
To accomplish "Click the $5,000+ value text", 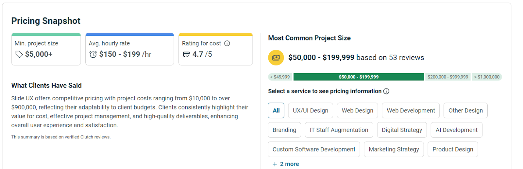I will click(39, 54).
